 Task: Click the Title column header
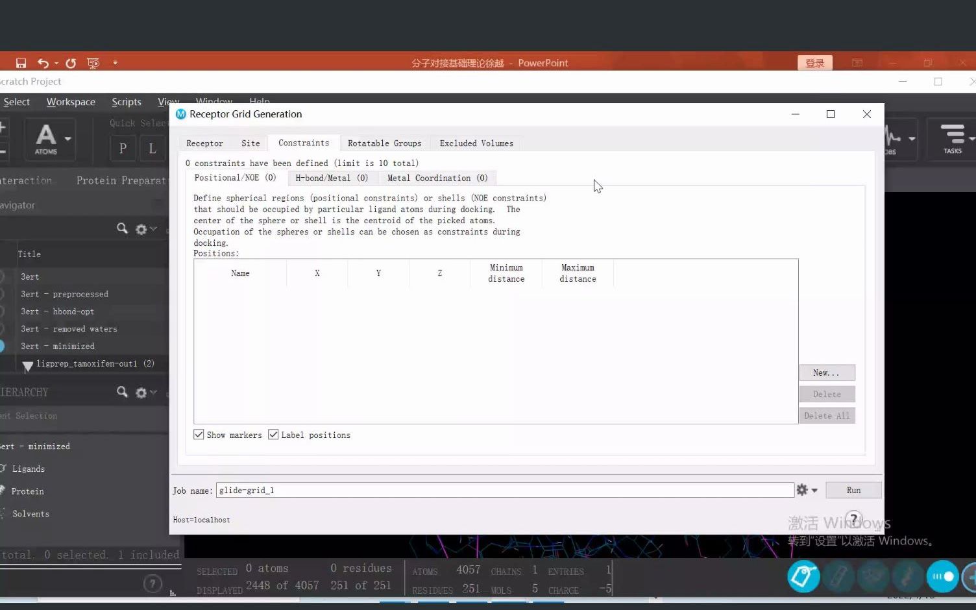[29, 254]
